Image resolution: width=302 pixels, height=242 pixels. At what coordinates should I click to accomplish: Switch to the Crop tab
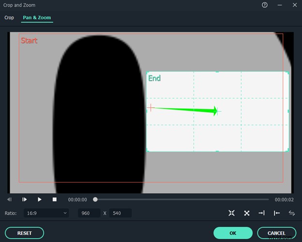(x=9, y=17)
